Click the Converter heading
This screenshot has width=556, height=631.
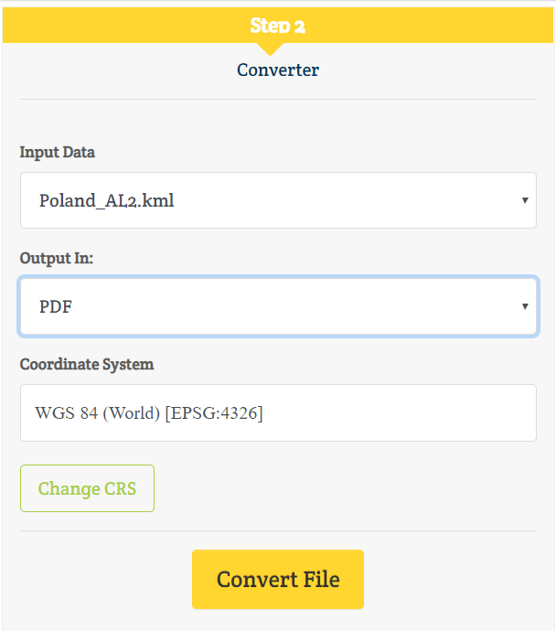(278, 70)
